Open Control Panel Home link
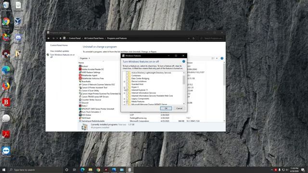This screenshot has width=308, height=173. tap(59, 45)
